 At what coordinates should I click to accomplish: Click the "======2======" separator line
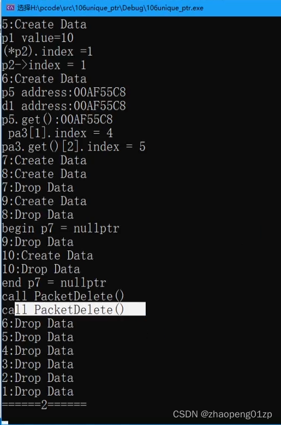coord(44,405)
